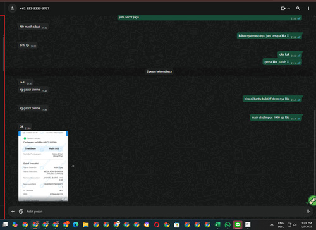Open Microsoft Store from the taskbar
The image size is (316, 230).
coord(177,225)
